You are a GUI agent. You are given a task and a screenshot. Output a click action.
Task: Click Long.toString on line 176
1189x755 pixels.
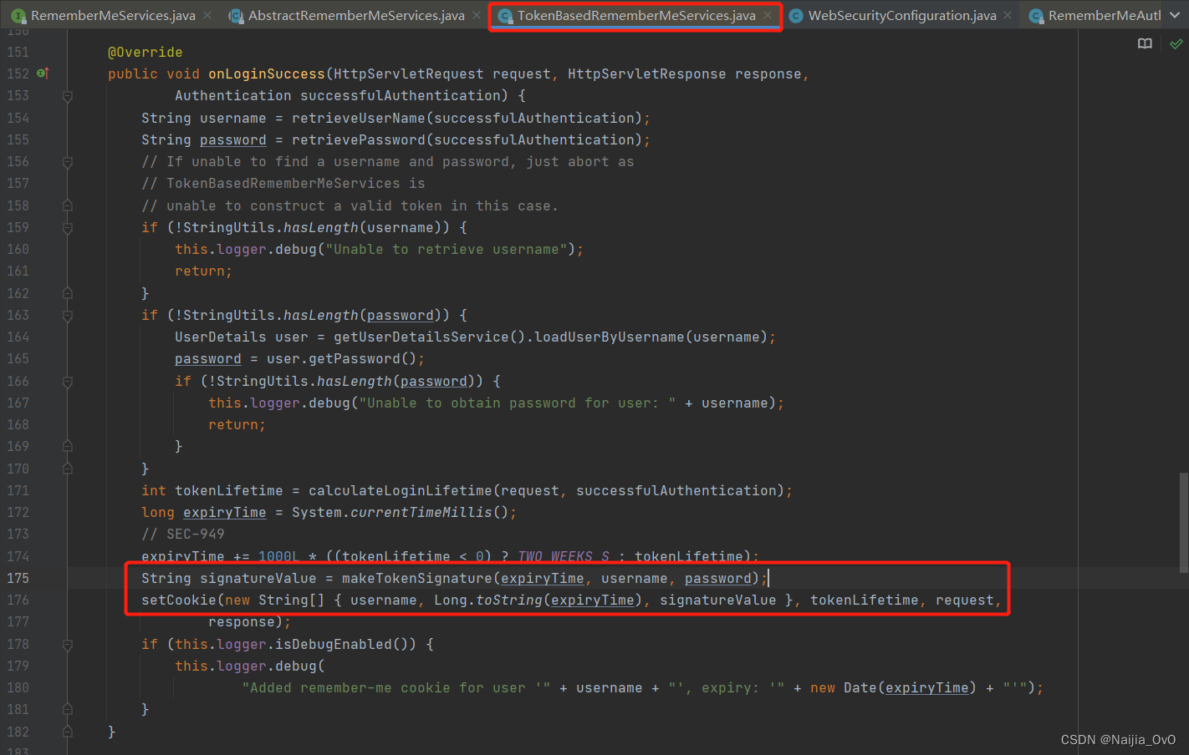(487, 600)
